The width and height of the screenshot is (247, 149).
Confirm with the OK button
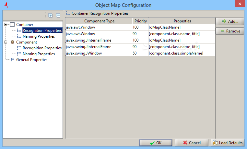click(156, 143)
